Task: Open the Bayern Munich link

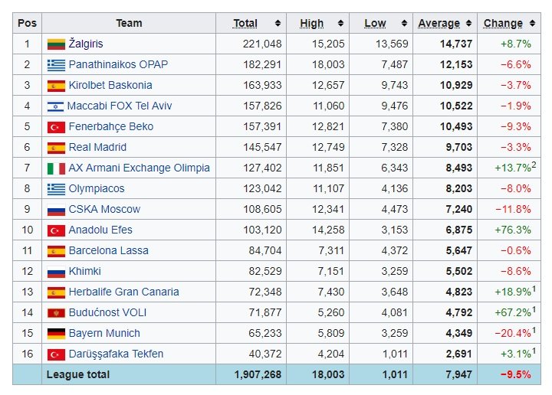Action: 104,333
